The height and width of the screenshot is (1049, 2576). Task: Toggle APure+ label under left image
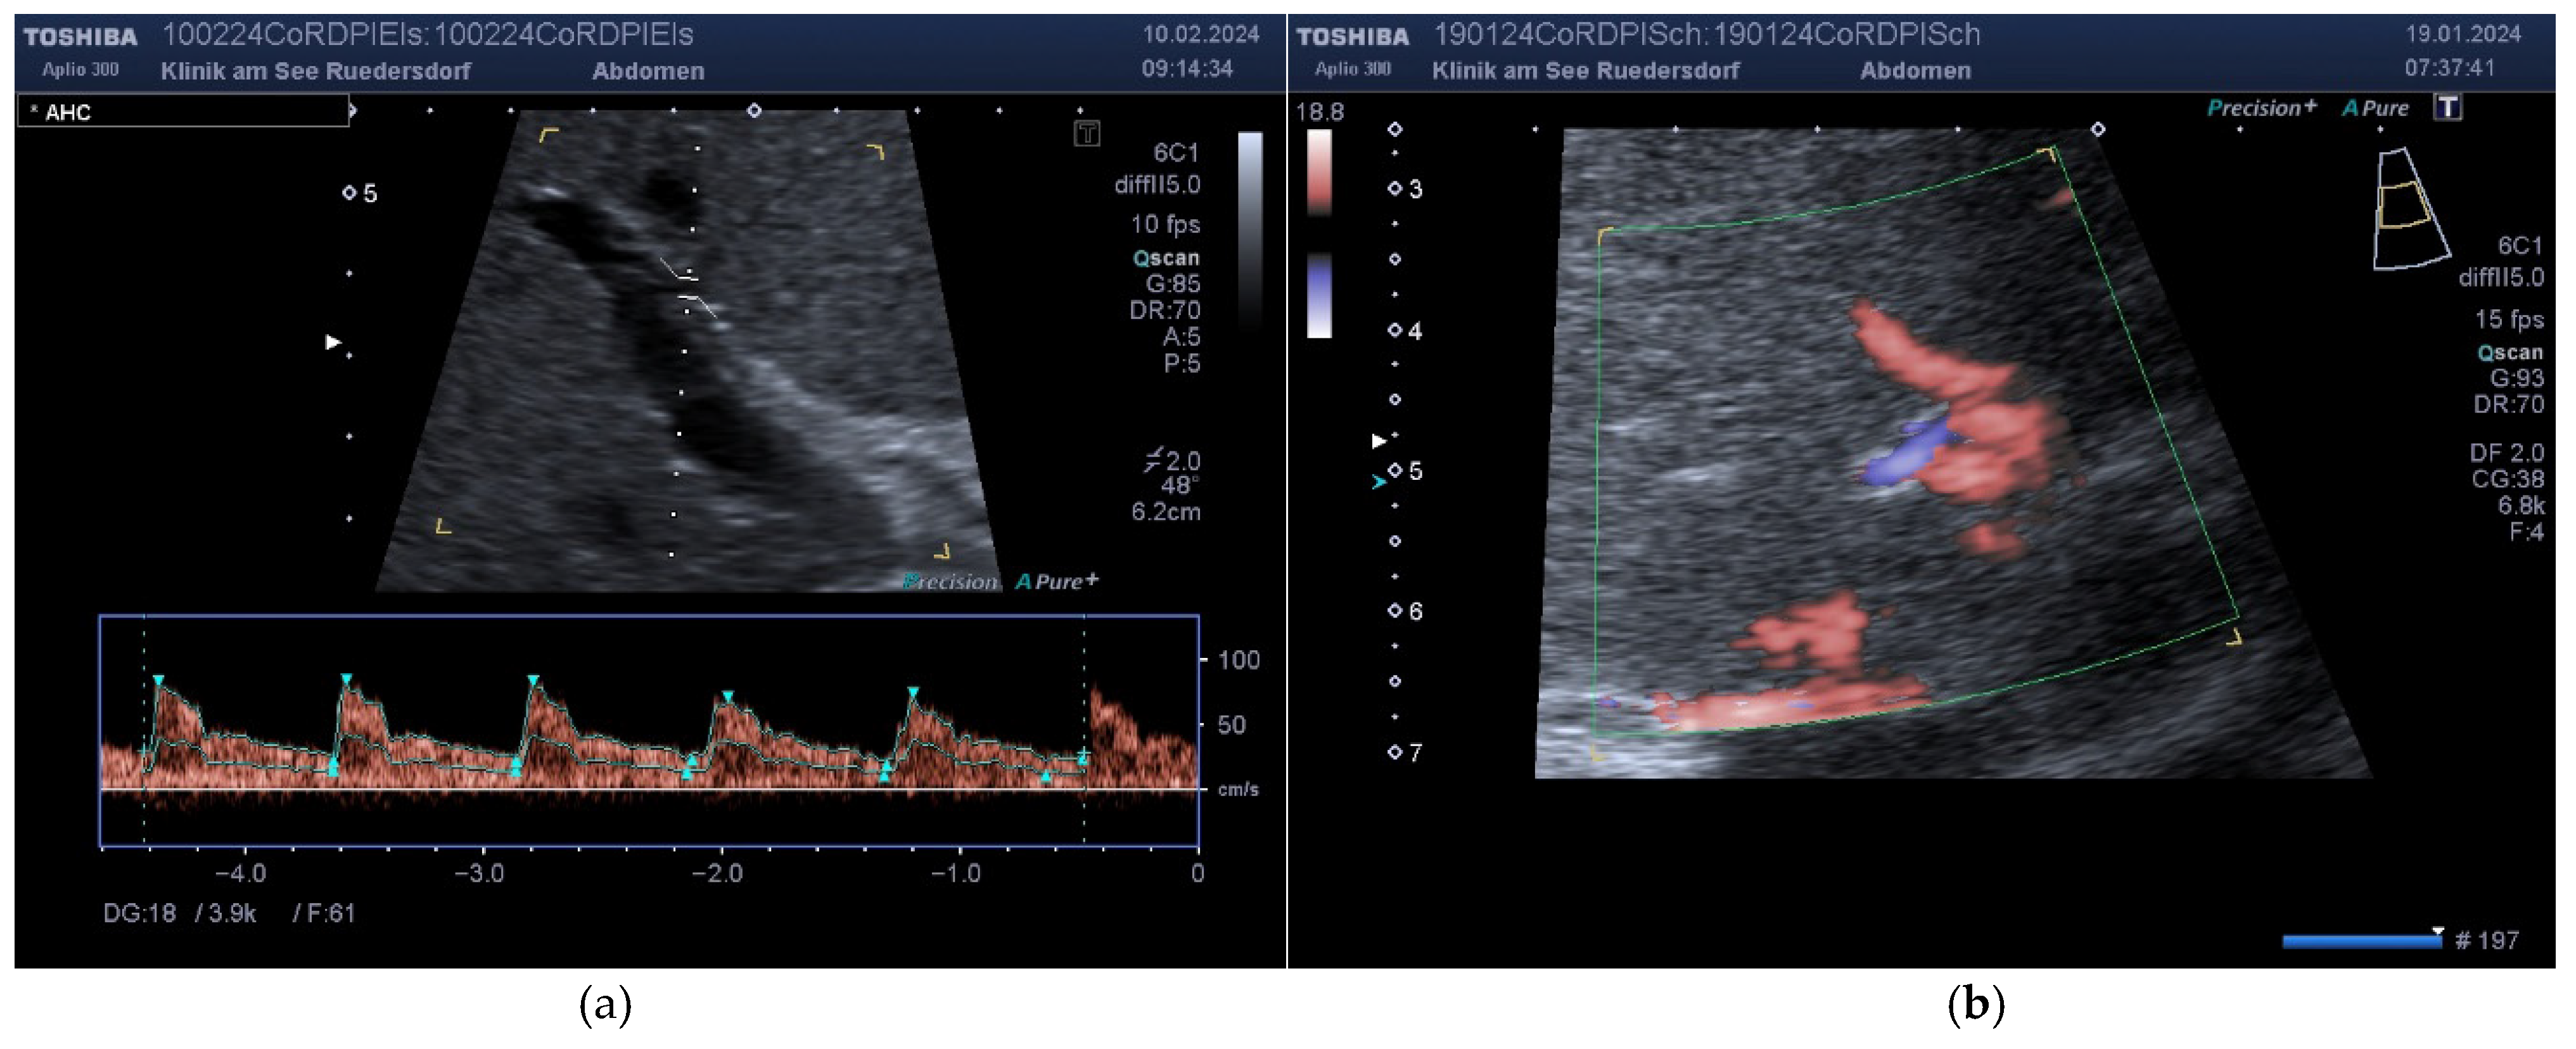pyautogui.click(x=1057, y=581)
